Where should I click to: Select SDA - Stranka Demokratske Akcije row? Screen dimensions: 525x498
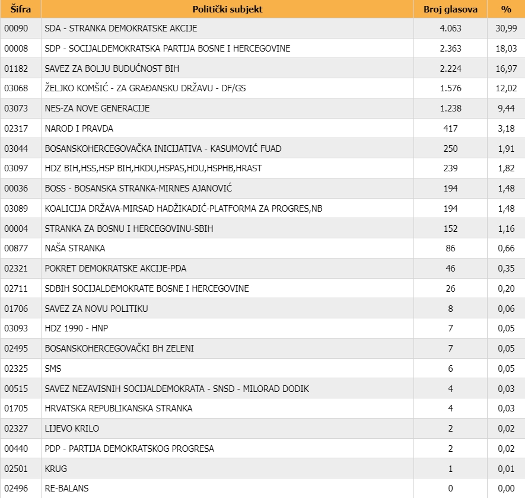click(x=121, y=28)
